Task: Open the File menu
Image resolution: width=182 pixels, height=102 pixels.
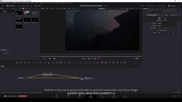Action: tap(12, 3)
